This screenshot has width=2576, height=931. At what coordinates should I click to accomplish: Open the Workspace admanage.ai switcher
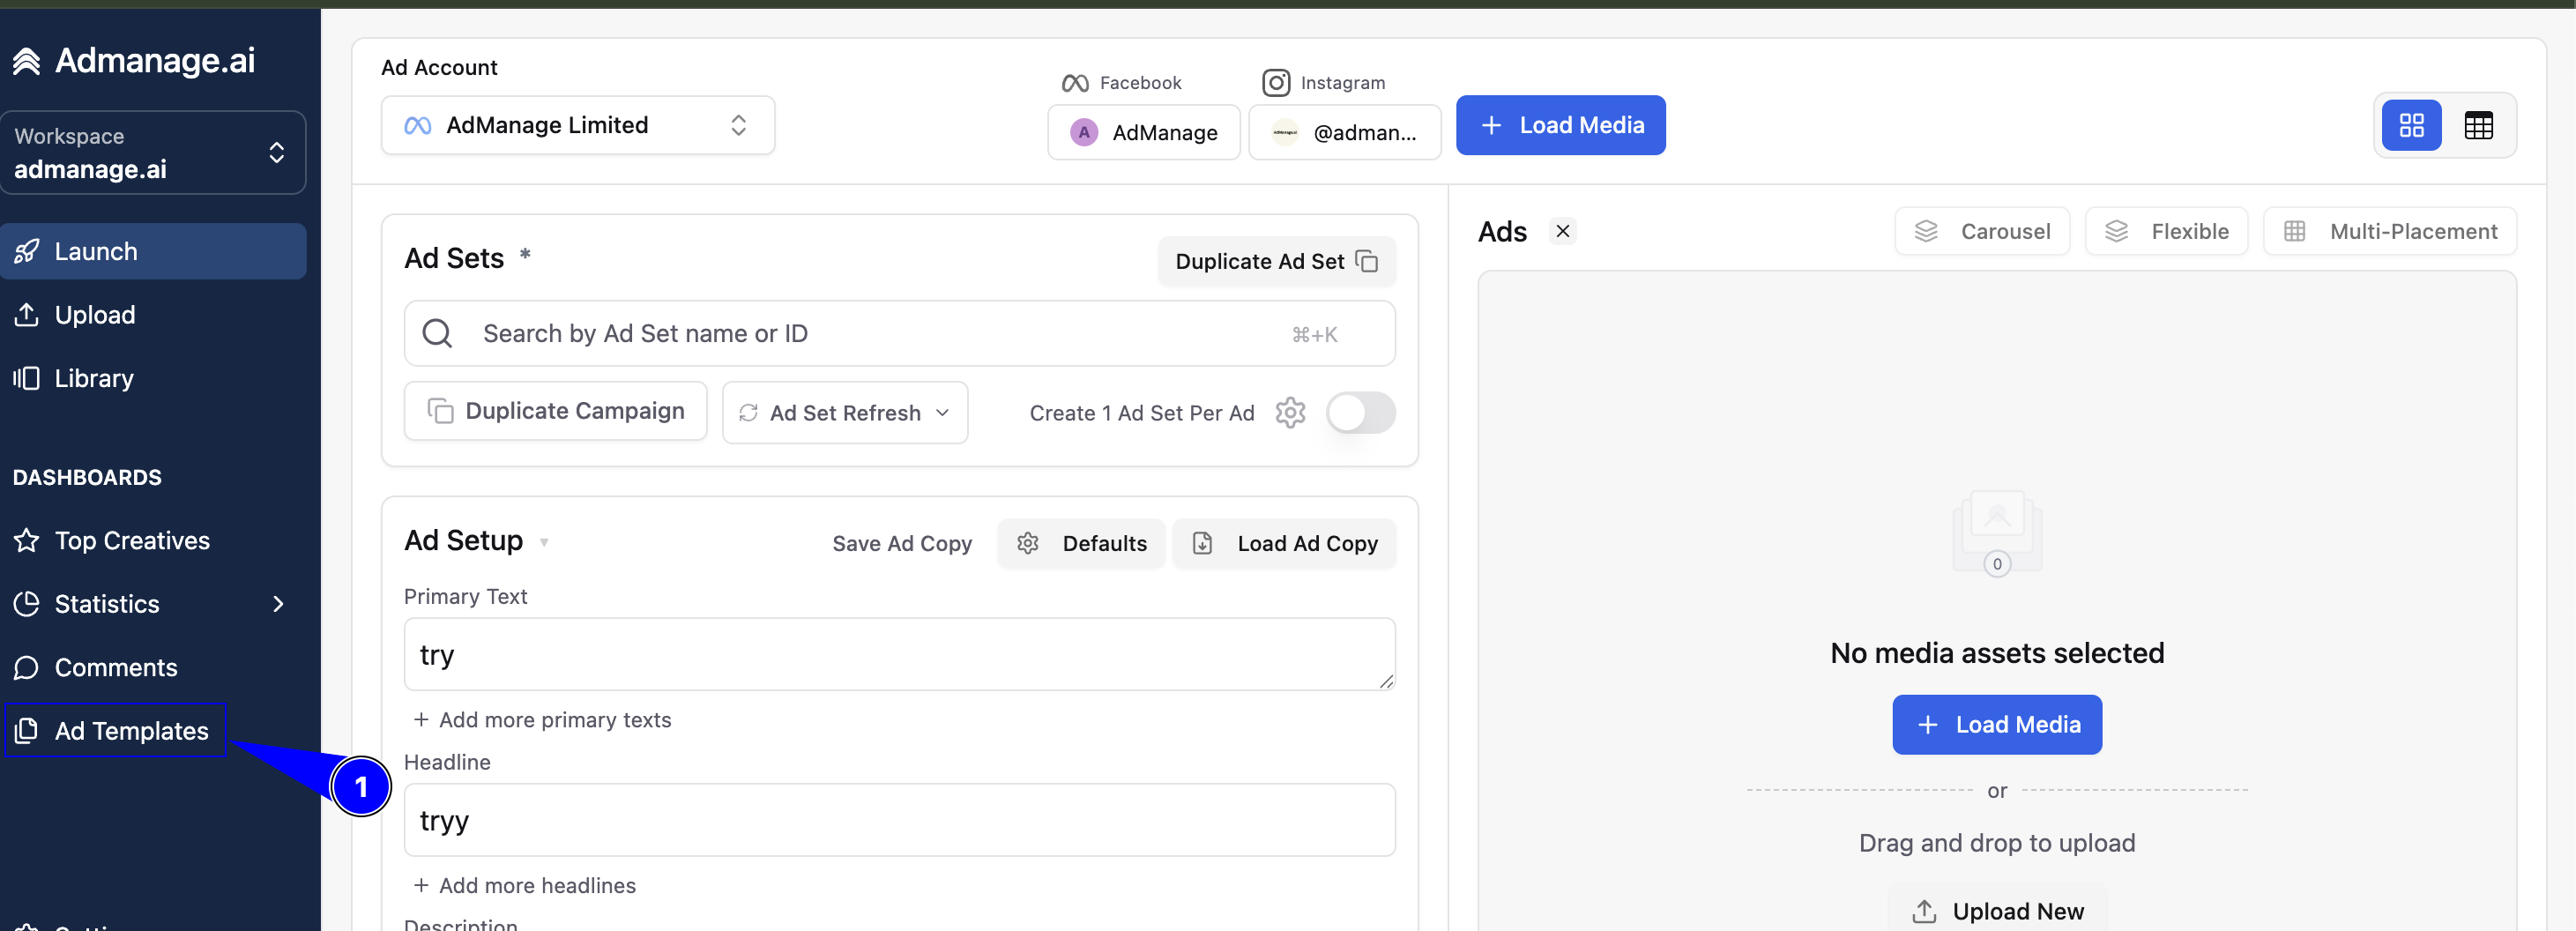153,152
